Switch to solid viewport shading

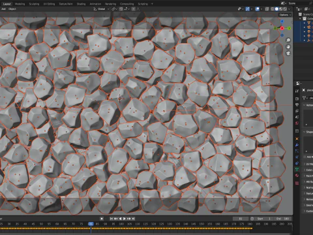pos(276,9)
